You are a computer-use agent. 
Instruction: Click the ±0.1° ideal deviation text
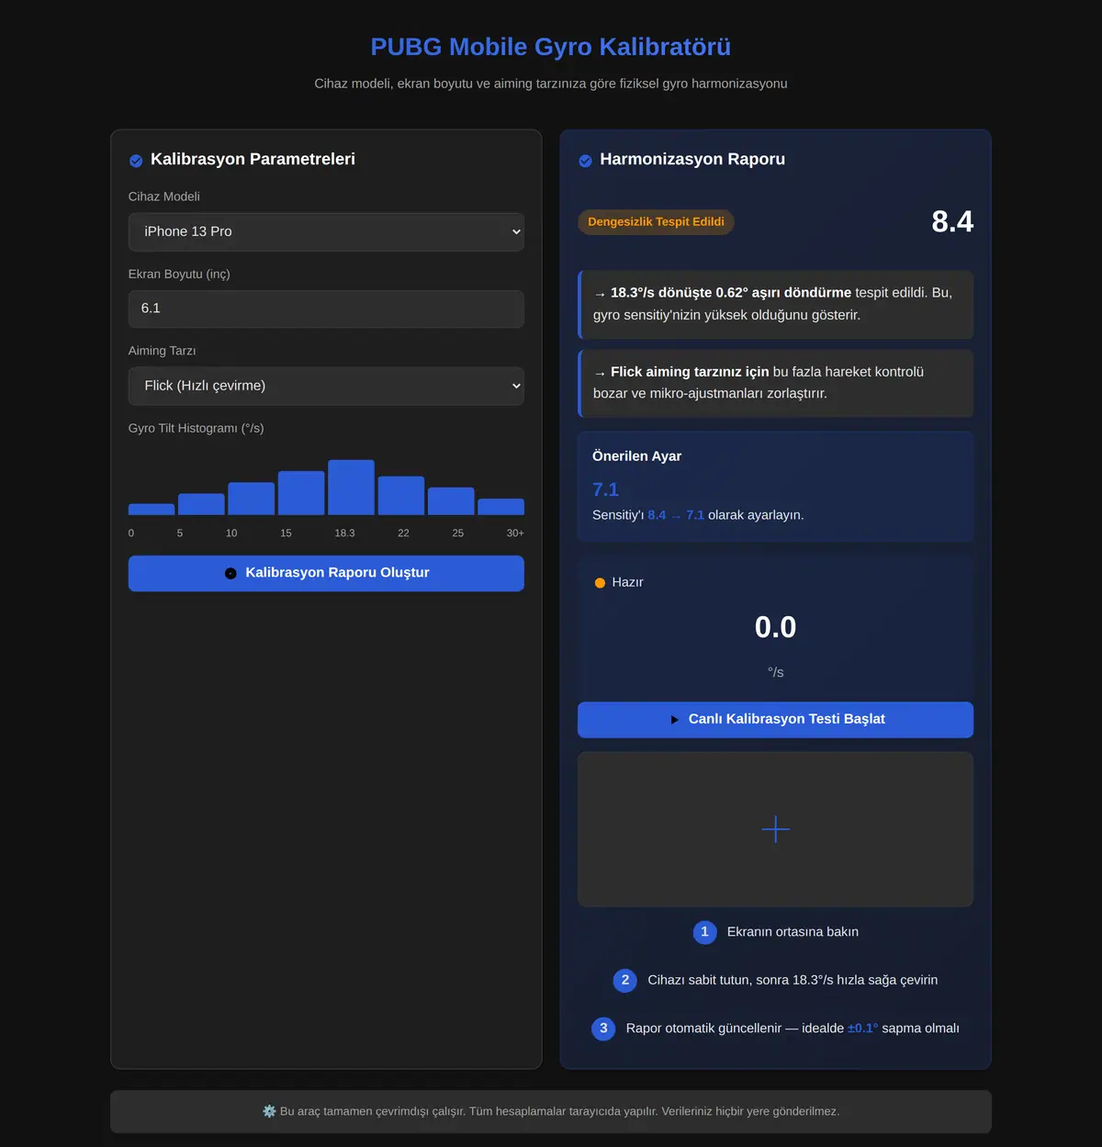[x=862, y=1029]
